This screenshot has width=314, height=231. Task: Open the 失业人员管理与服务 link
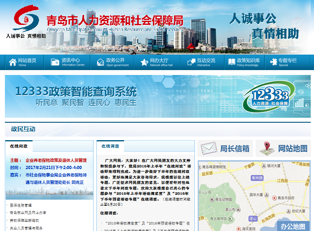click(x=26, y=228)
